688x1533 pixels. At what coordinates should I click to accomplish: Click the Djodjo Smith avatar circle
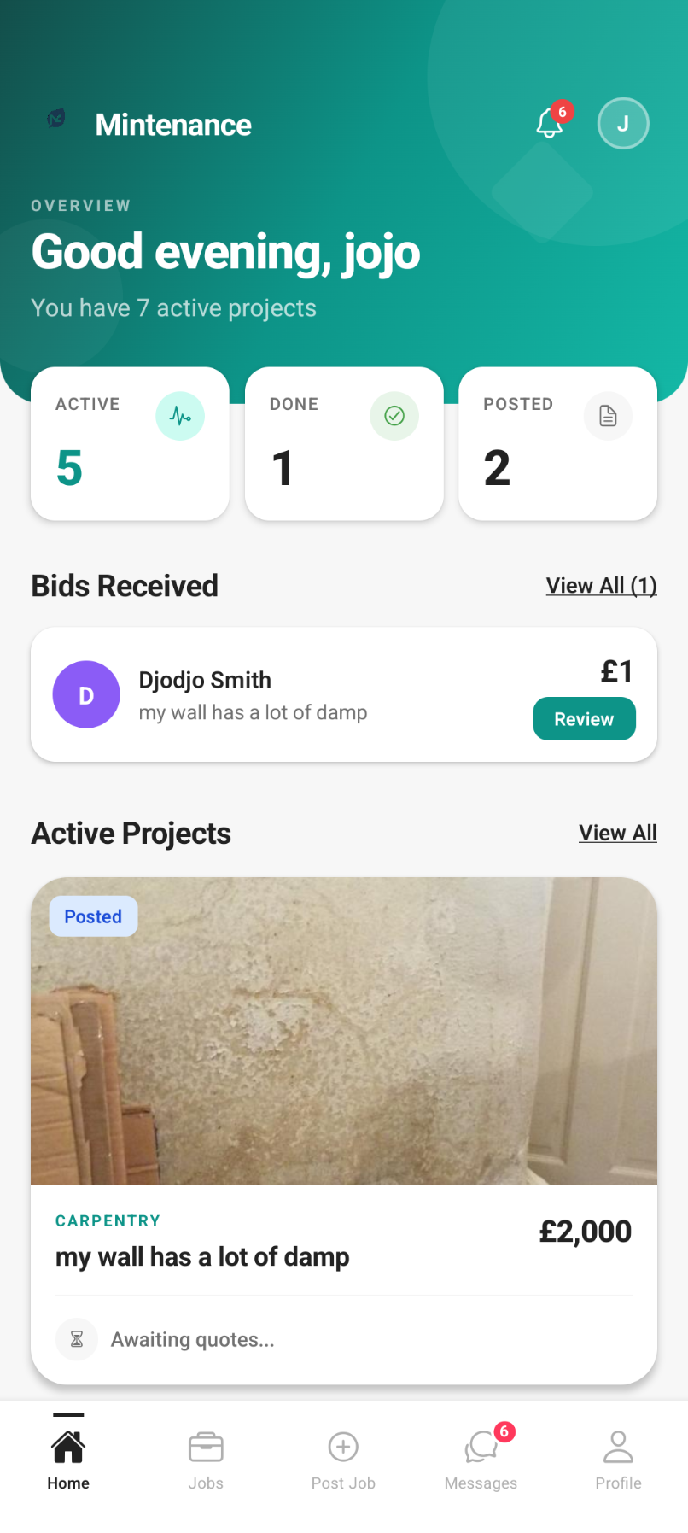click(86, 694)
